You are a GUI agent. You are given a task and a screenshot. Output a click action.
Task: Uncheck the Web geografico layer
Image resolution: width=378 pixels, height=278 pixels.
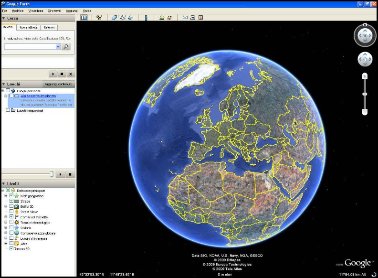pyautogui.click(x=11, y=195)
